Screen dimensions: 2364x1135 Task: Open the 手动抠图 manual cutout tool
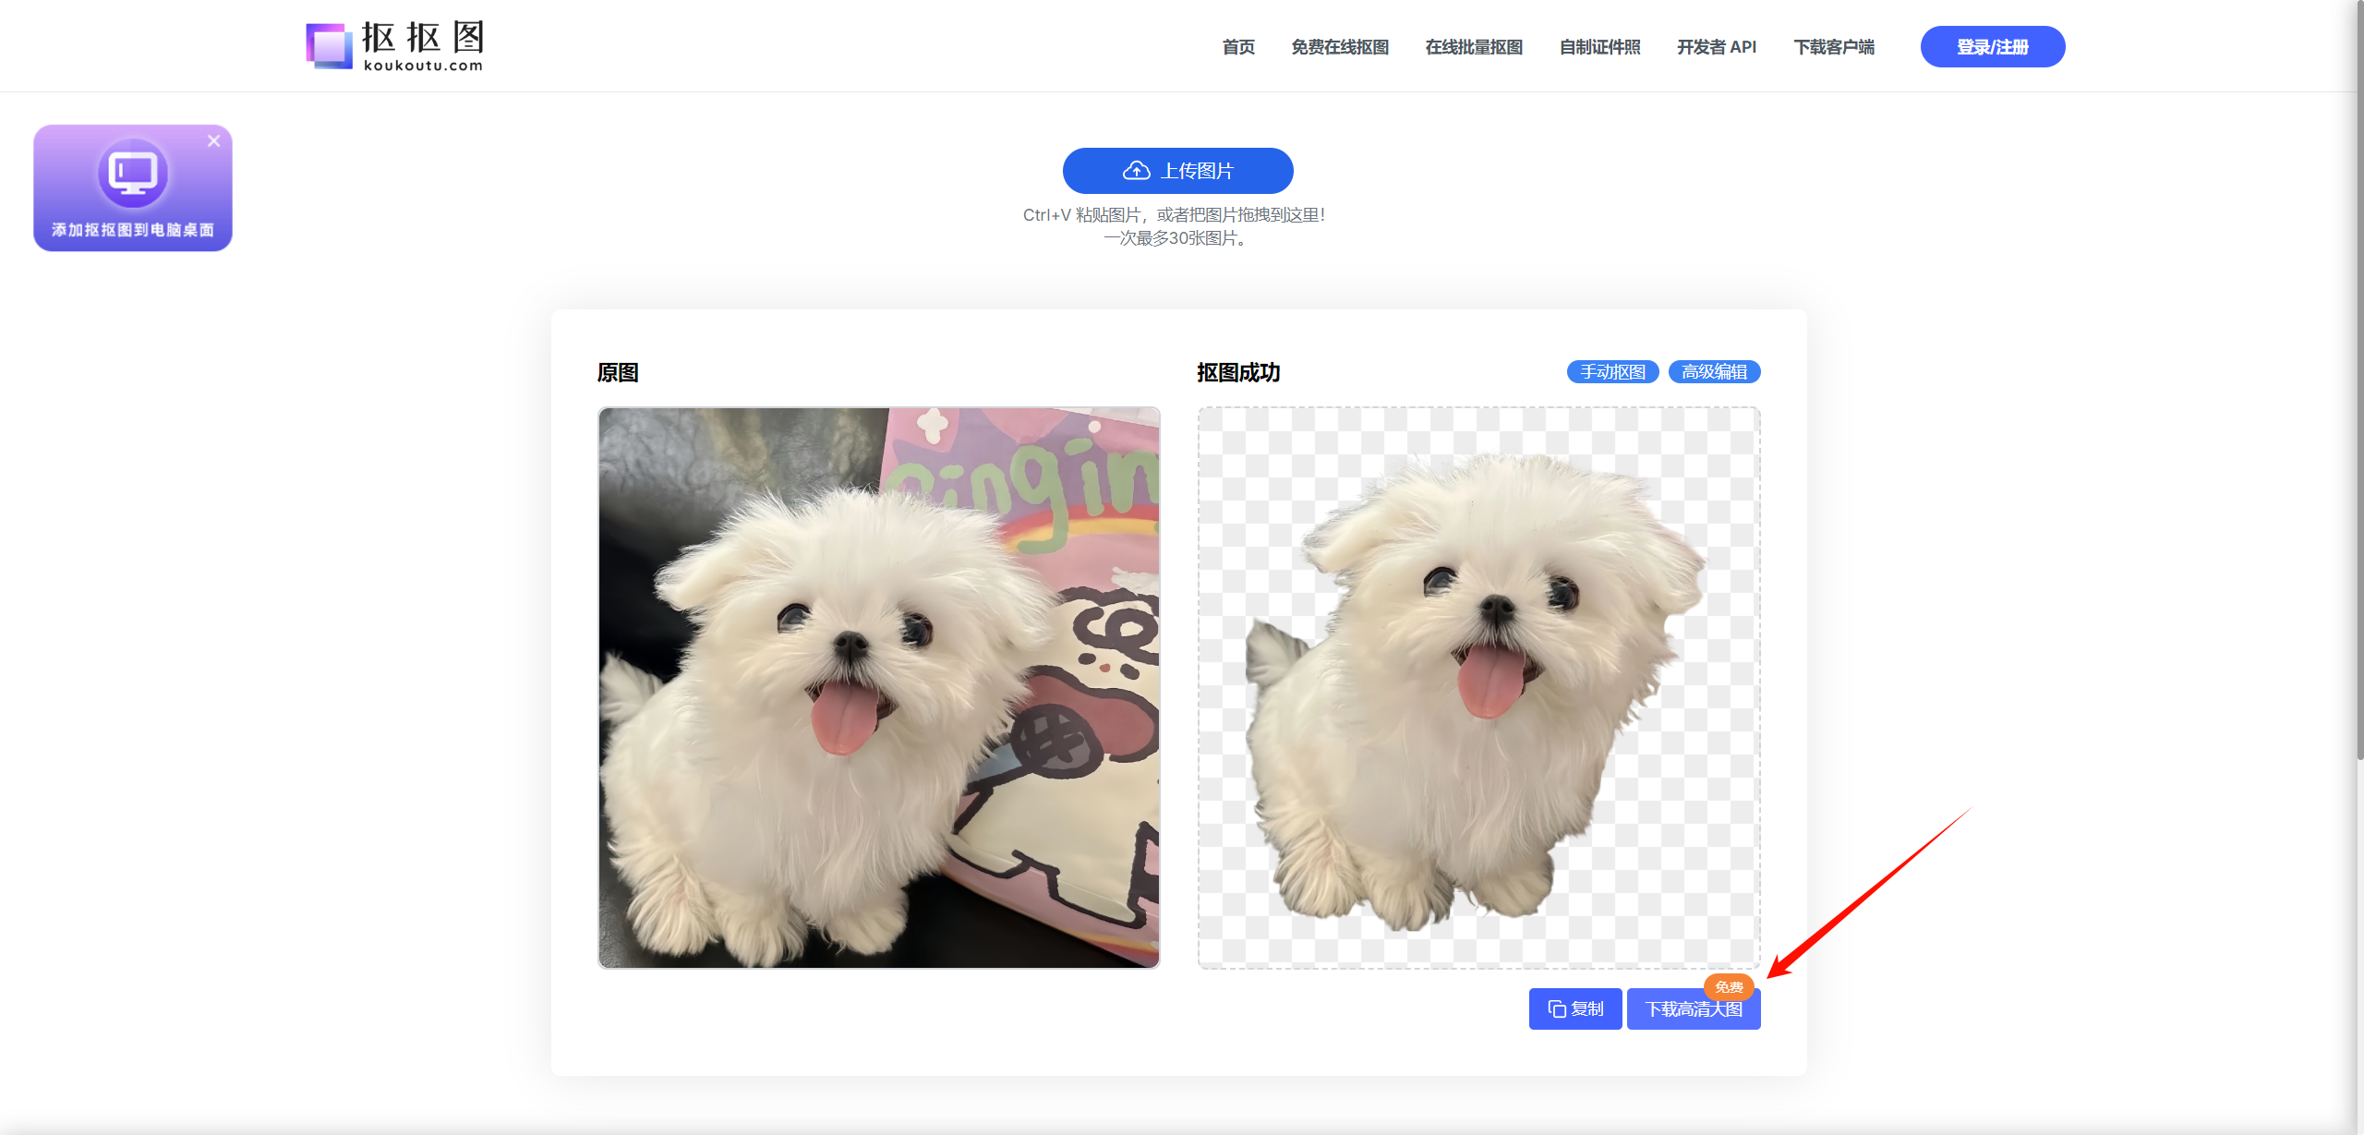[x=1612, y=371]
